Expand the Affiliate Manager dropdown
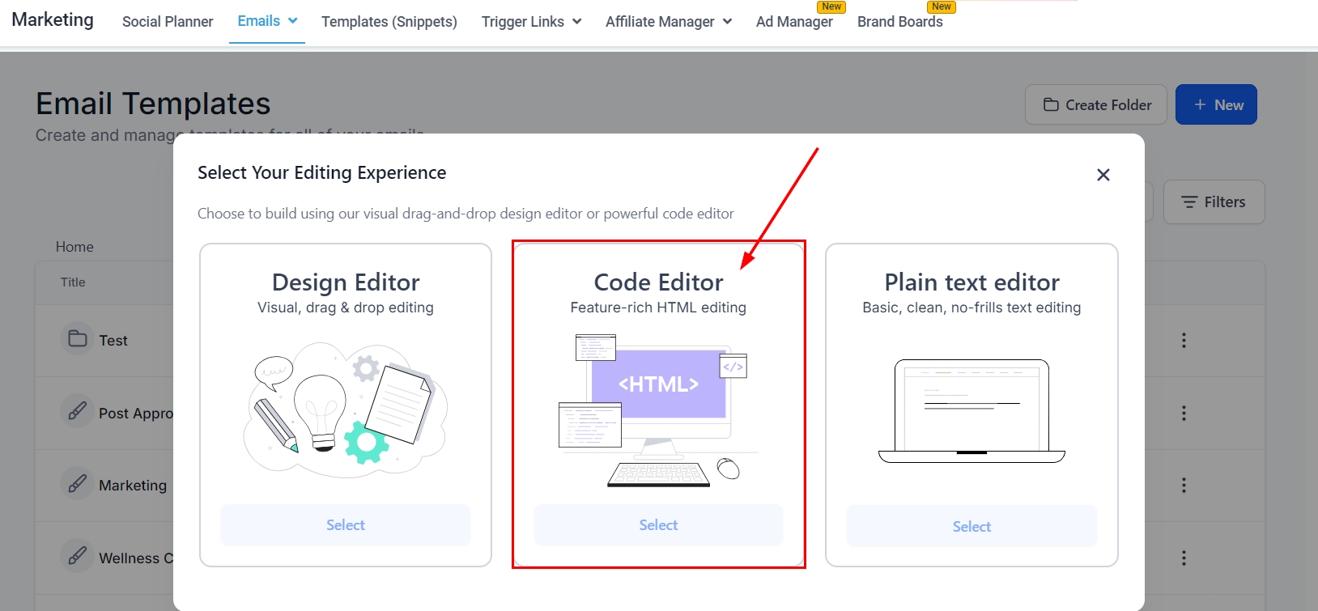Screen dimensions: 1318x611 tap(668, 22)
